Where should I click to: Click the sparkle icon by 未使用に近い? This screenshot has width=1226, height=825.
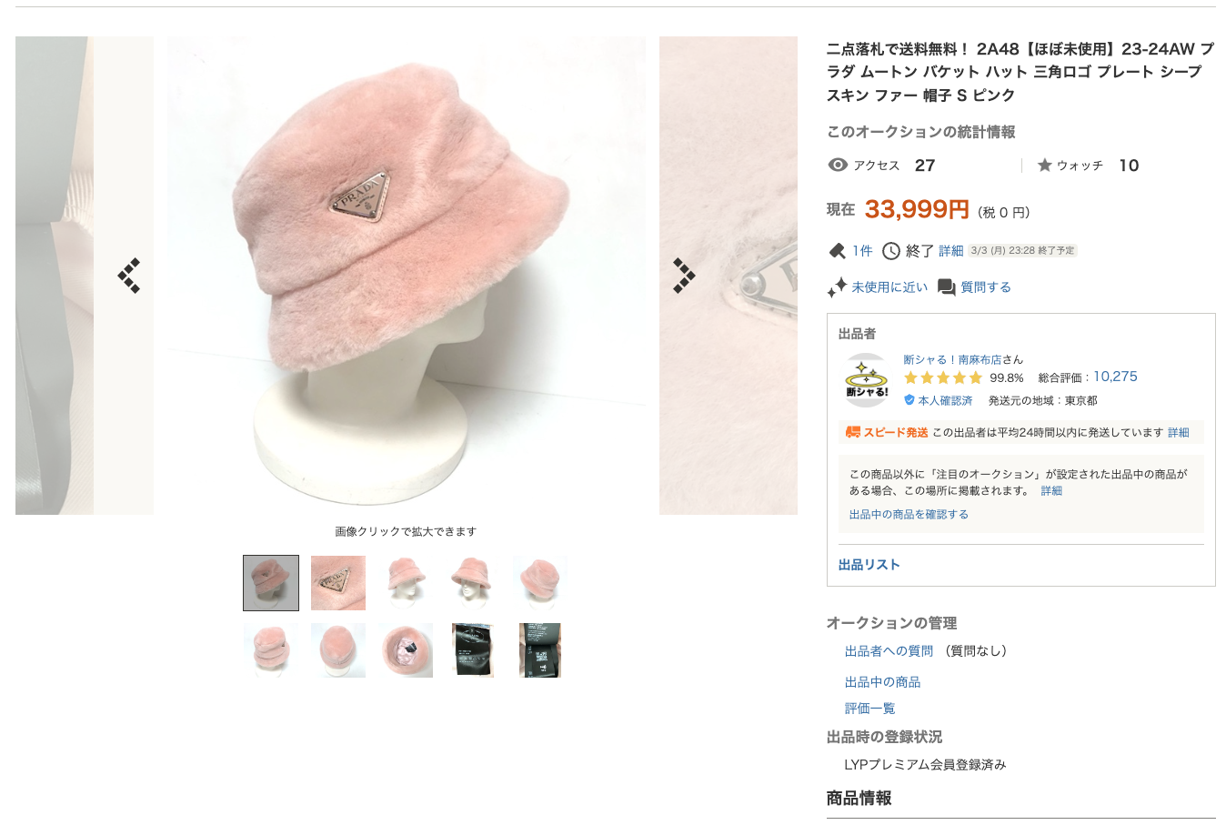(x=837, y=287)
